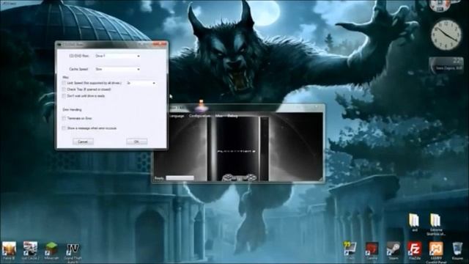Open the Configuration menu in emulator window
469x264 pixels.
tap(199, 116)
